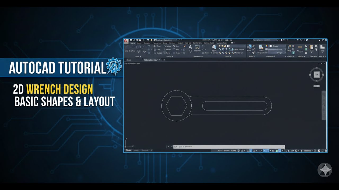This screenshot has height=190, width=339.
Task: Click the N compass direction on ViewCube
Action: click(x=317, y=68)
